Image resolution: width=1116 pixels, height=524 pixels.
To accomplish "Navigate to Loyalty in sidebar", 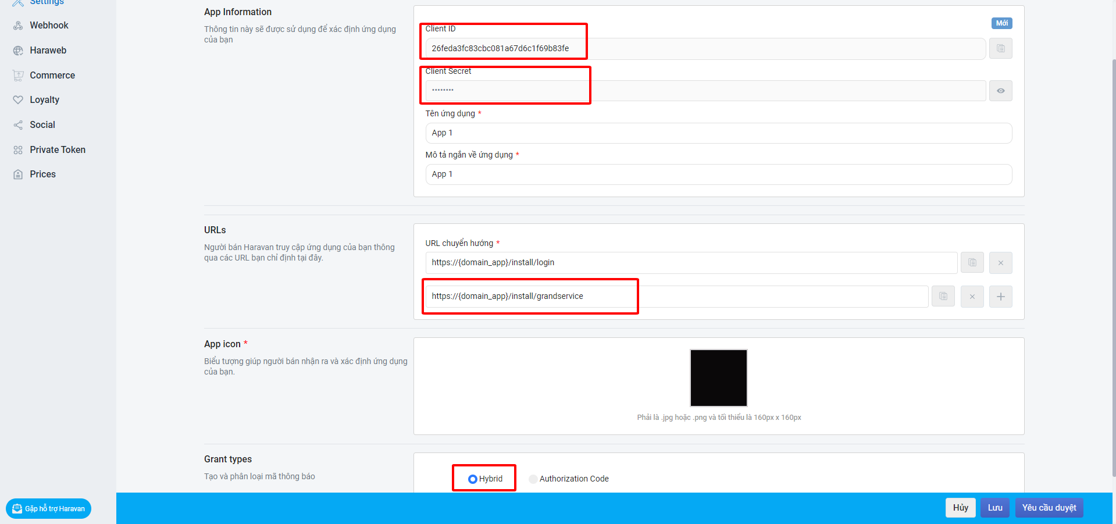I will pyautogui.click(x=44, y=100).
